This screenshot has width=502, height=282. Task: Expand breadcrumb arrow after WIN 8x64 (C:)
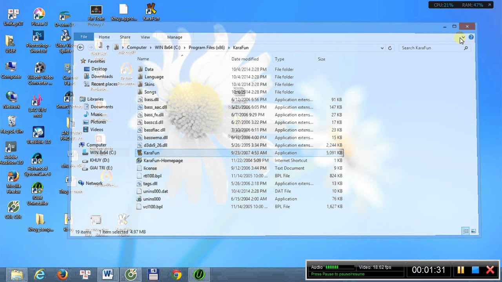coord(185,47)
